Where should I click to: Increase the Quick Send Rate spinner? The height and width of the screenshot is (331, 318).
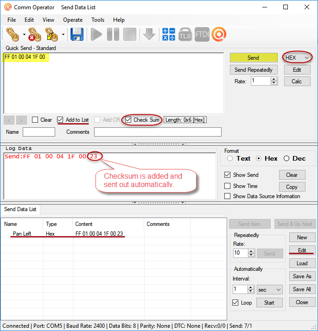pyautogui.click(x=274, y=79)
